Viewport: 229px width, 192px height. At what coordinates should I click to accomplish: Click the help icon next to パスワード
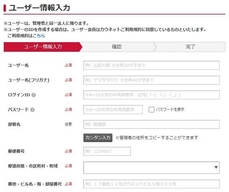click(33, 110)
